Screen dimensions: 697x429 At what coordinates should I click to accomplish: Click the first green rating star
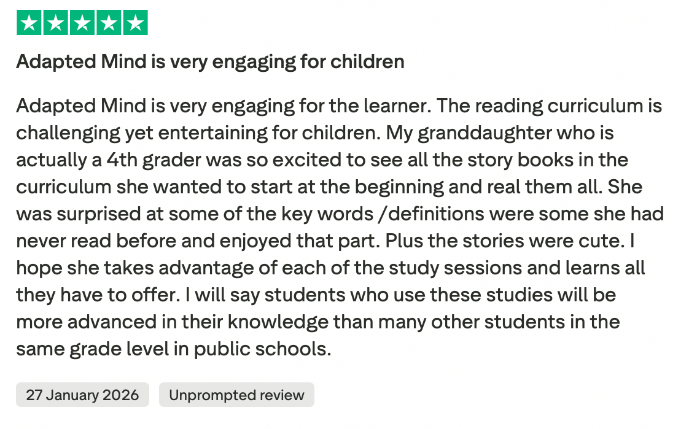(29, 23)
